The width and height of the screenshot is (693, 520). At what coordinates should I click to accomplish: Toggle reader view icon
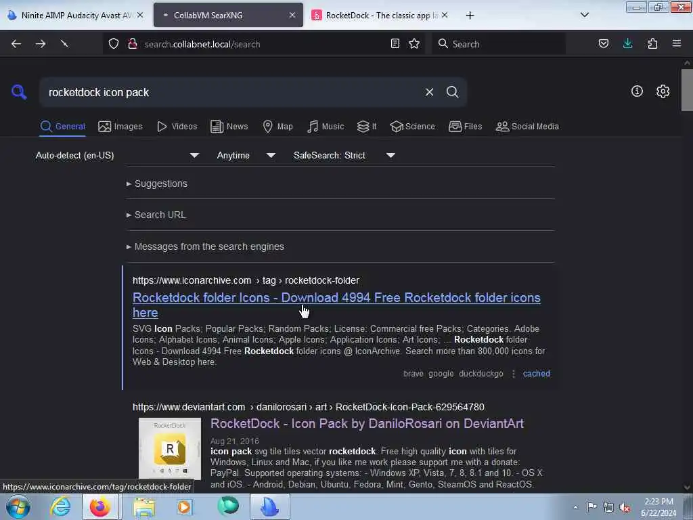pos(395,44)
